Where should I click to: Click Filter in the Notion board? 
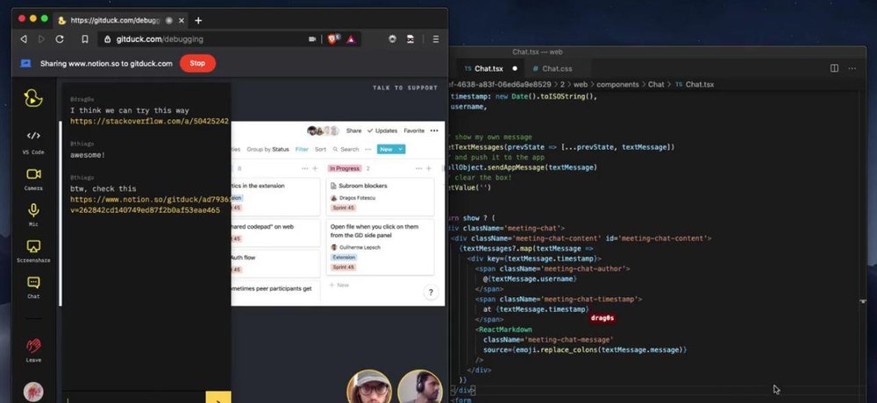[x=302, y=149]
